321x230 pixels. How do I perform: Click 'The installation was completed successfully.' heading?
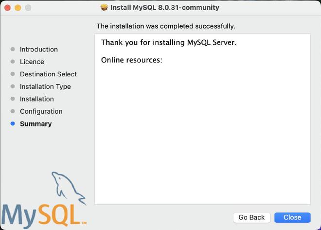pos(166,26)
